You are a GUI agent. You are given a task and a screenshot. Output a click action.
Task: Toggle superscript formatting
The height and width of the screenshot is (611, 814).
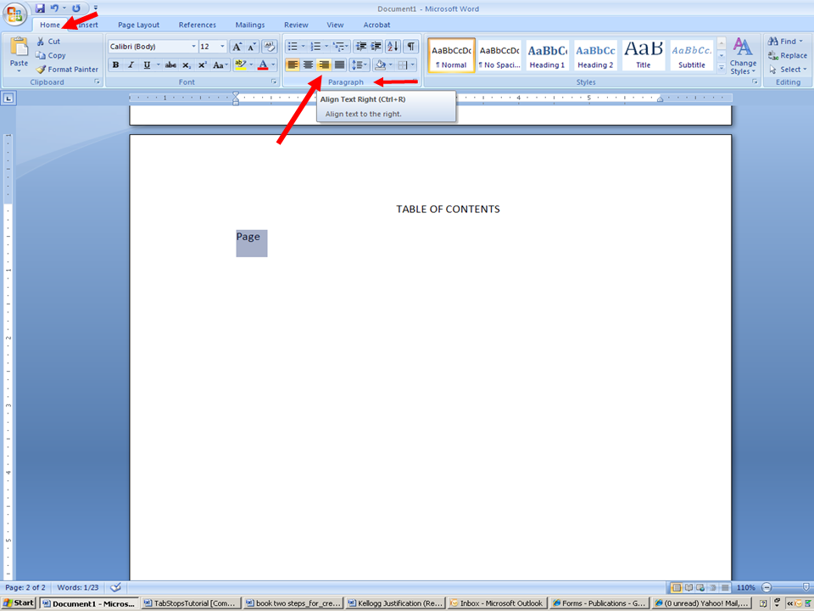pos(202,65)
